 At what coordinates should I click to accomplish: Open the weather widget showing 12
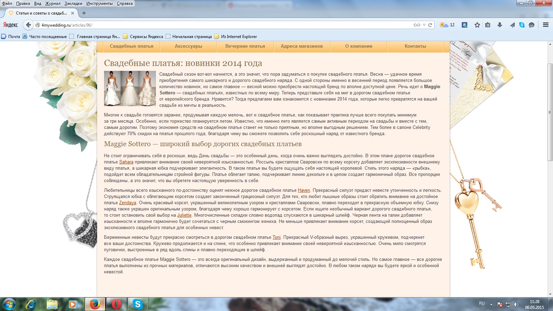447,25
